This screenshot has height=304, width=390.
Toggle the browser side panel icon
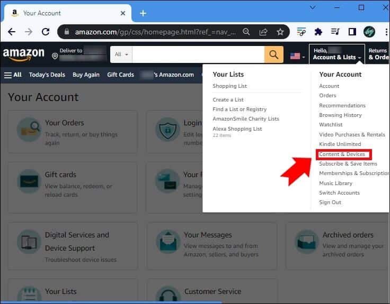(x=352, y=32)
